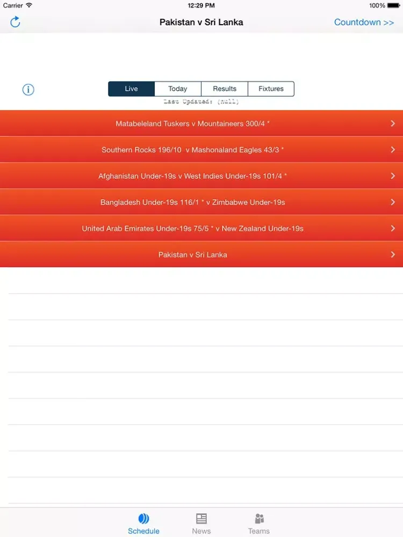Expand chevron for Matabeleland Tuskers match
This screenshot has width=403, height=537.
pos(393,124)
